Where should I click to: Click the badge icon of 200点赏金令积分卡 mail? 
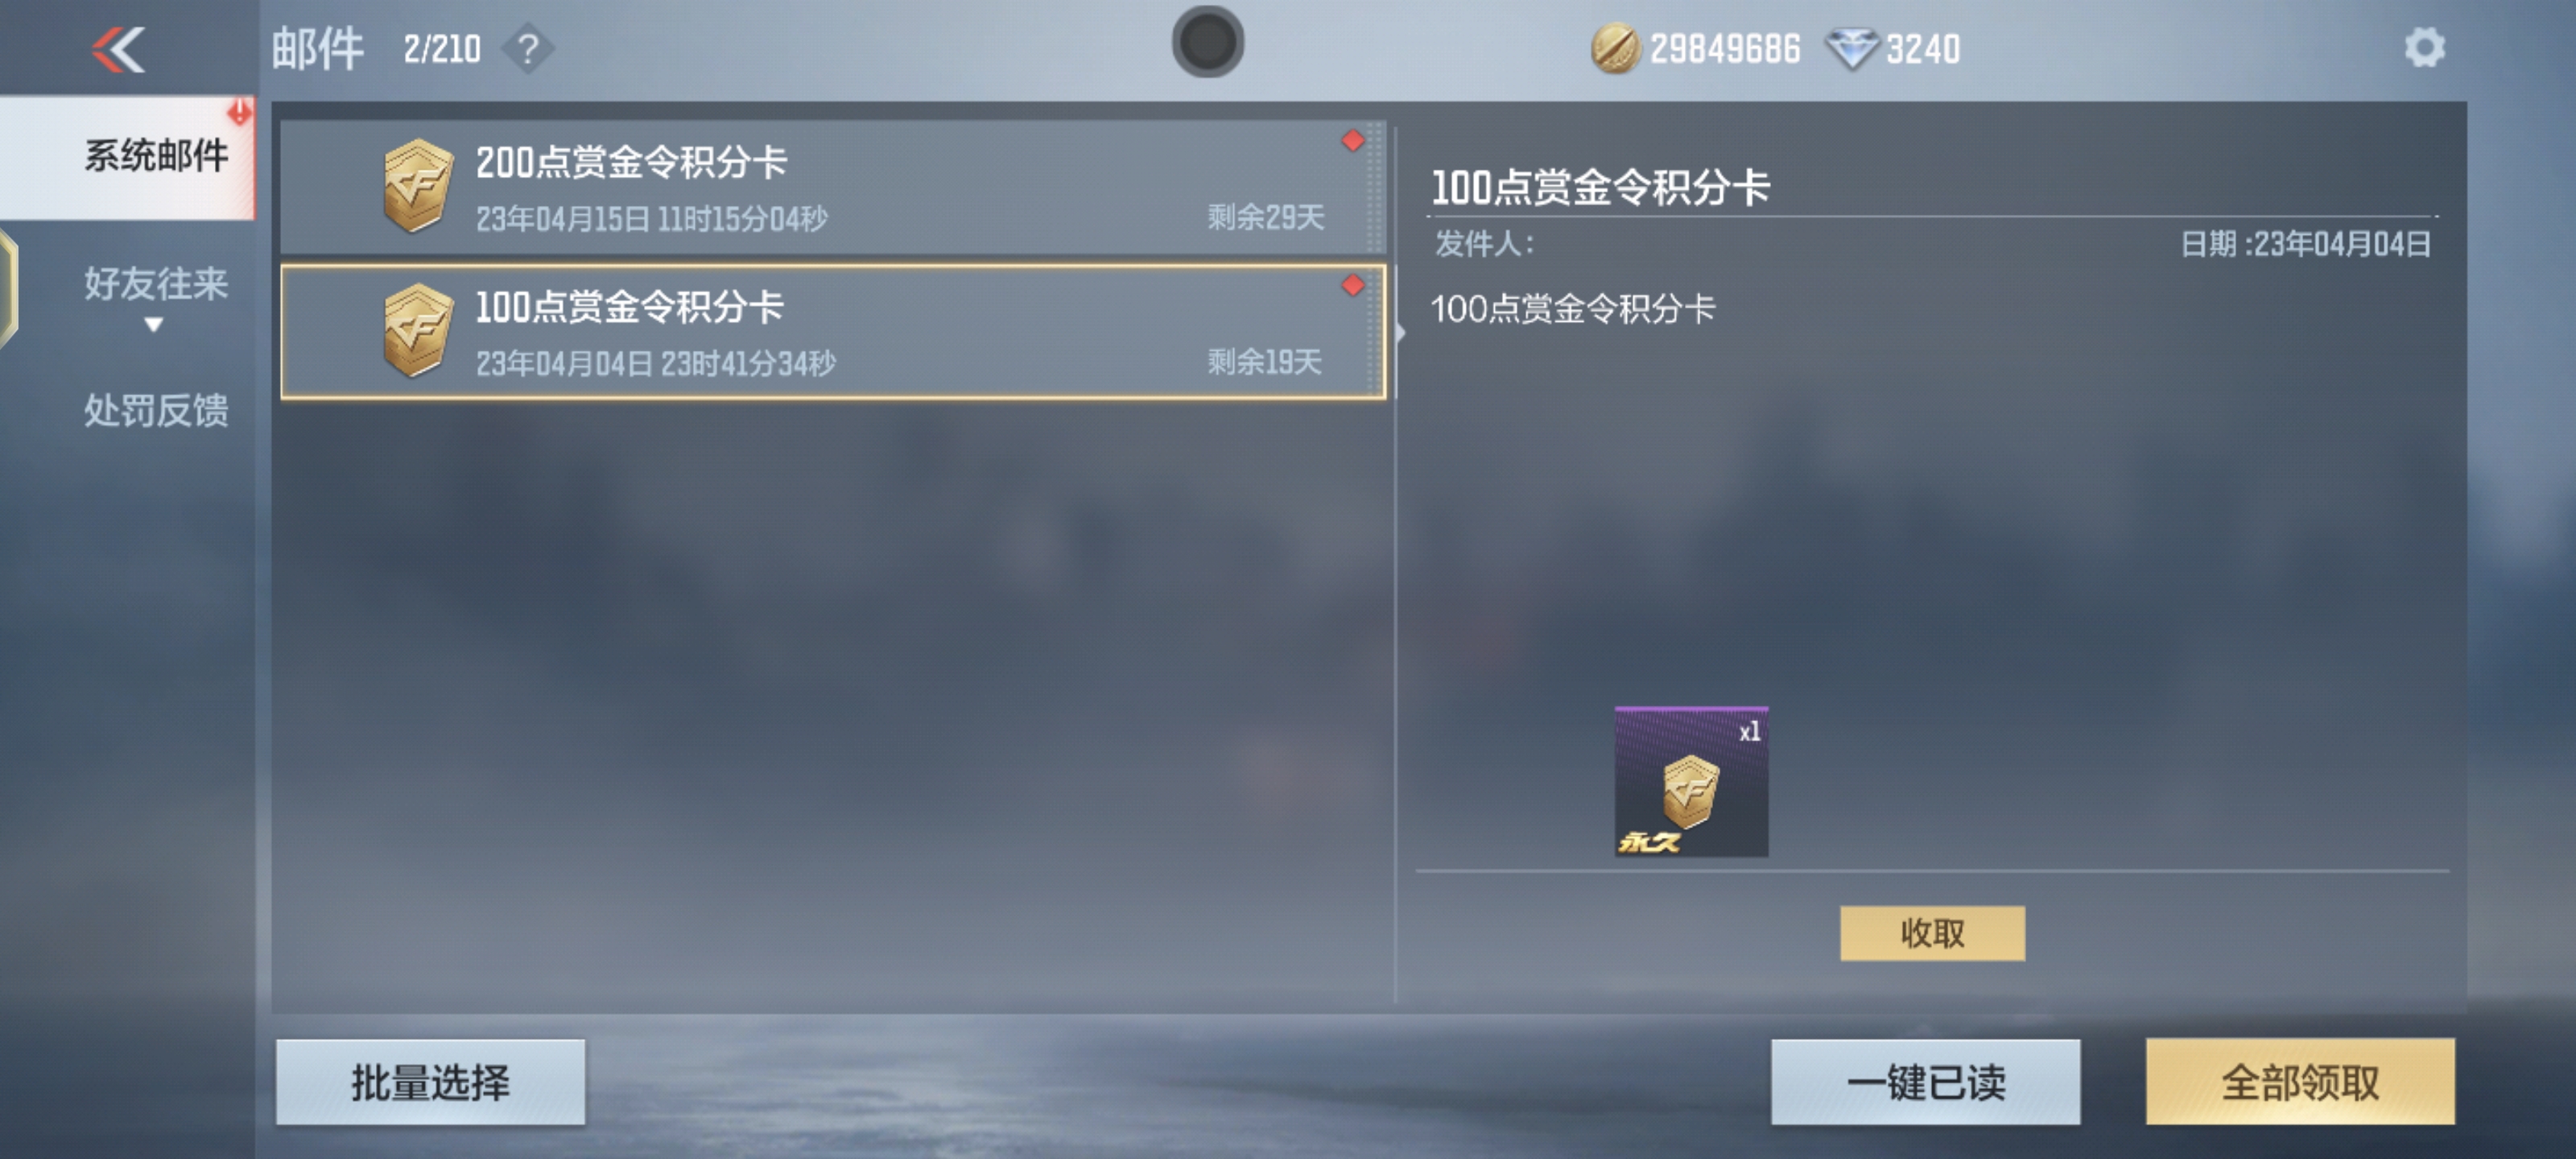(418, 186)
